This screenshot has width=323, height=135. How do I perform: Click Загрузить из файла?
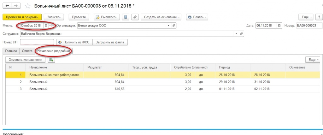tap(110, 42)
